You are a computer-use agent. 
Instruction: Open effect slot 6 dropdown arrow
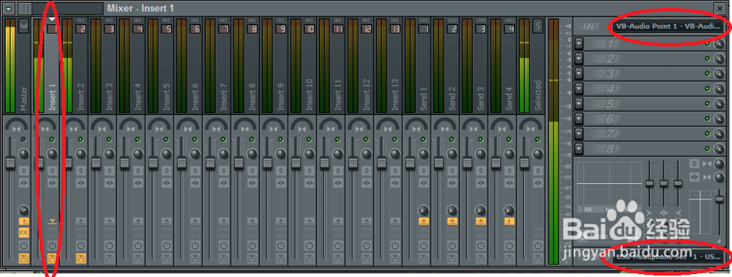[x=579, y=119]
